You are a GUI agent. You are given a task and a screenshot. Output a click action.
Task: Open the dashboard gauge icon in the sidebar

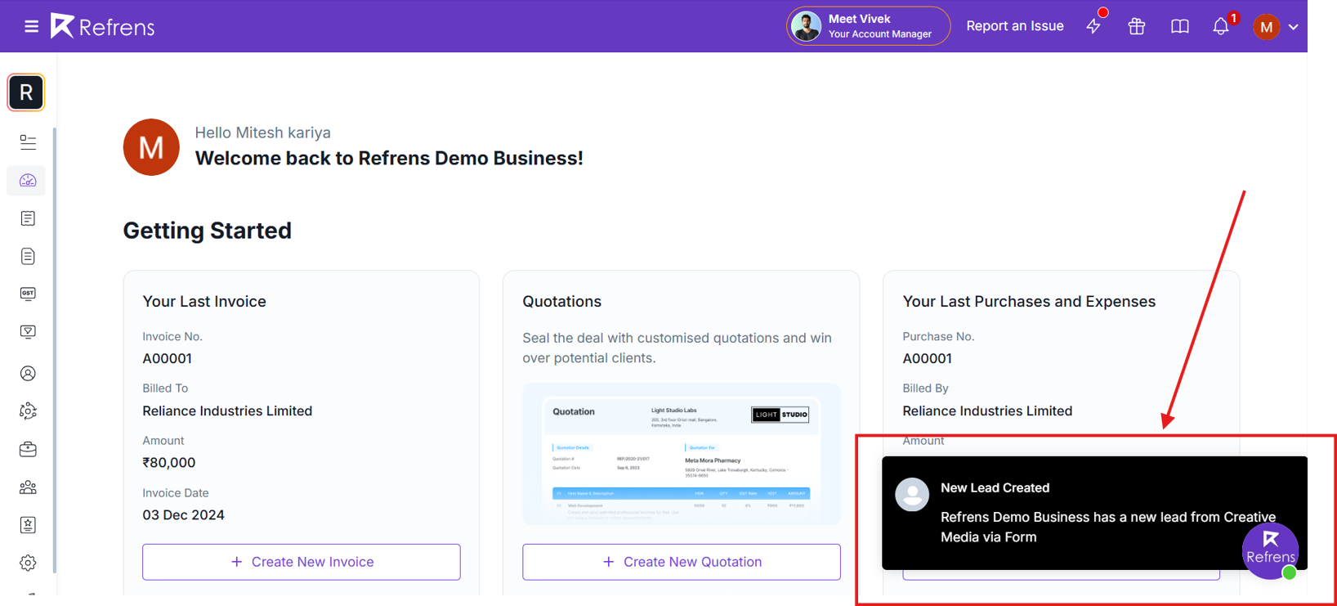click(28, 180)
